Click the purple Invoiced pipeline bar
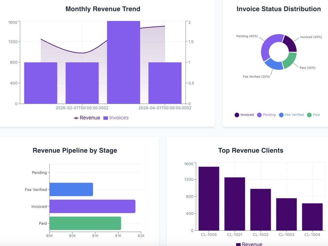 [92, 206]
